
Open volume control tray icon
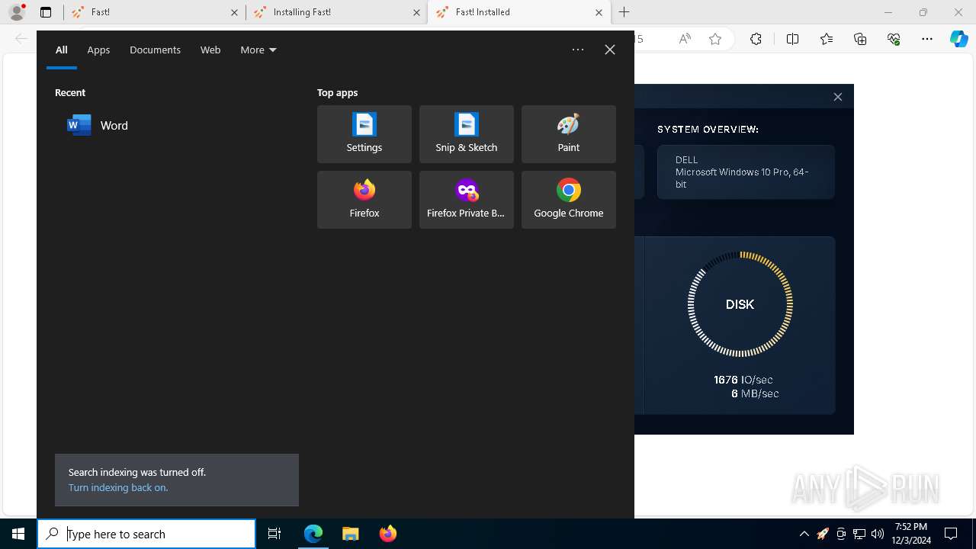(878, 534)
